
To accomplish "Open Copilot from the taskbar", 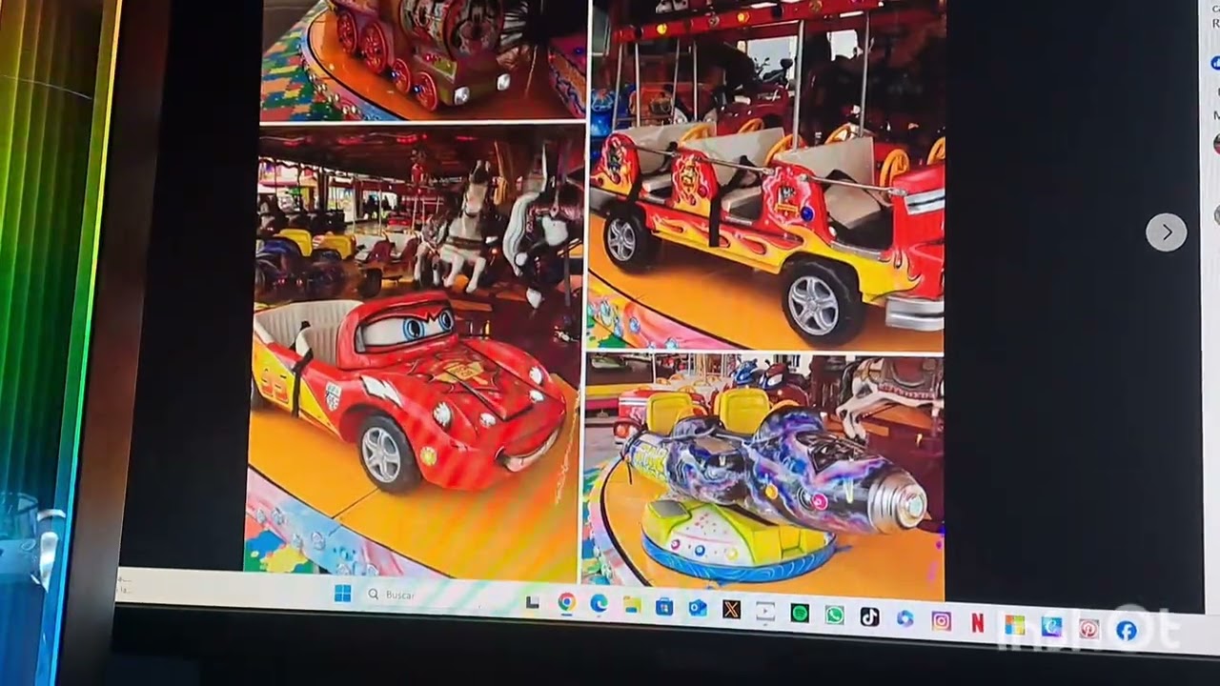I will coord(905,618).
